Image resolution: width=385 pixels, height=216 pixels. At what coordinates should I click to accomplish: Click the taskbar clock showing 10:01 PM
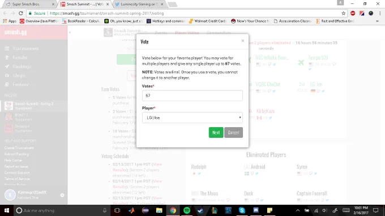(x=361, y=210)
